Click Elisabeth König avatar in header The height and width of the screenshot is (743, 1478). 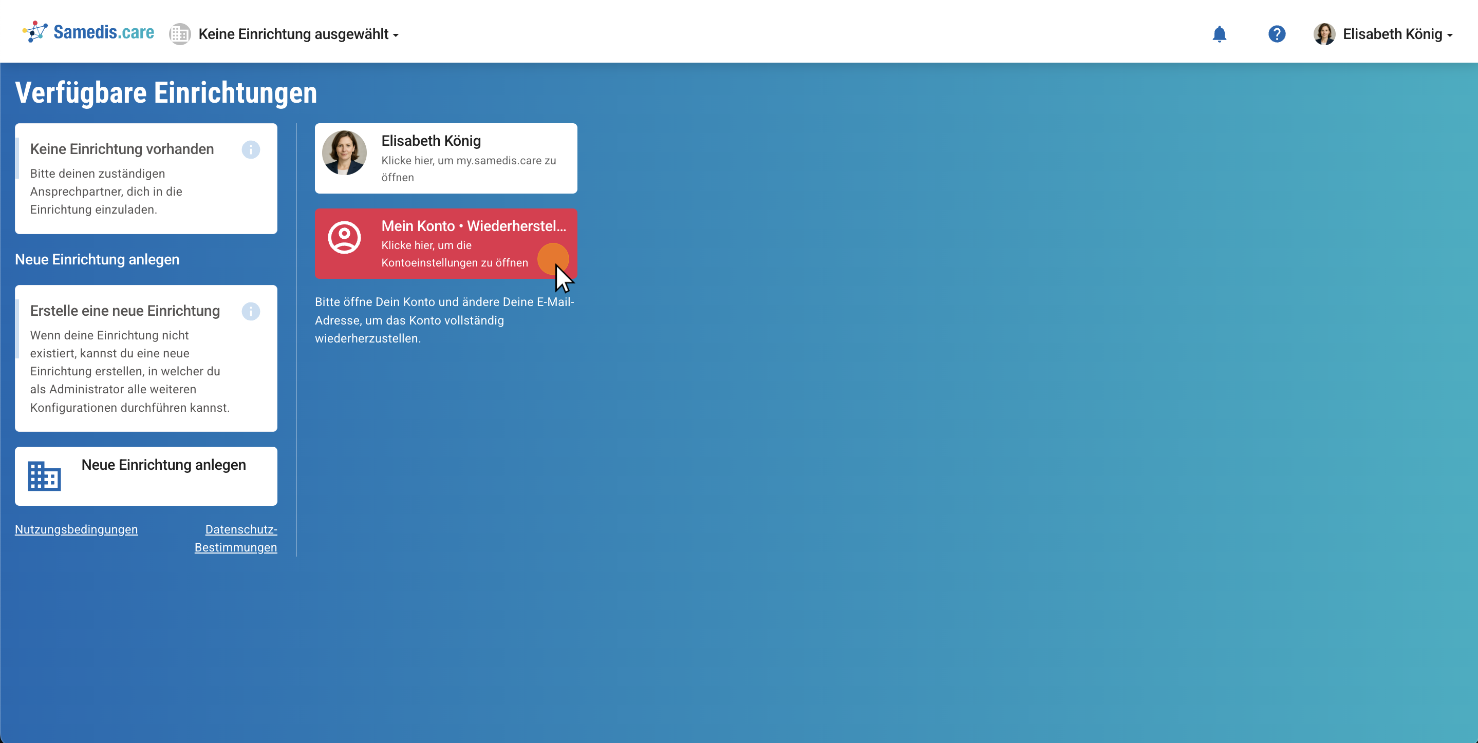[1324, 34]
